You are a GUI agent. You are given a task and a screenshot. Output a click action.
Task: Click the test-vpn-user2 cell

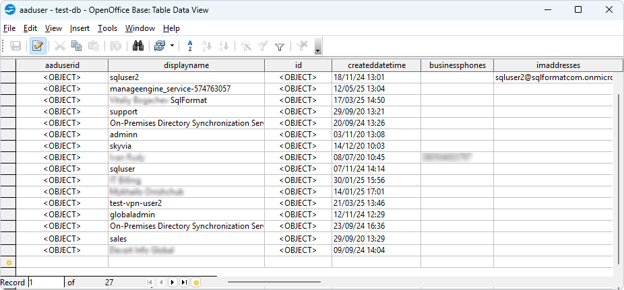[186, 203]
